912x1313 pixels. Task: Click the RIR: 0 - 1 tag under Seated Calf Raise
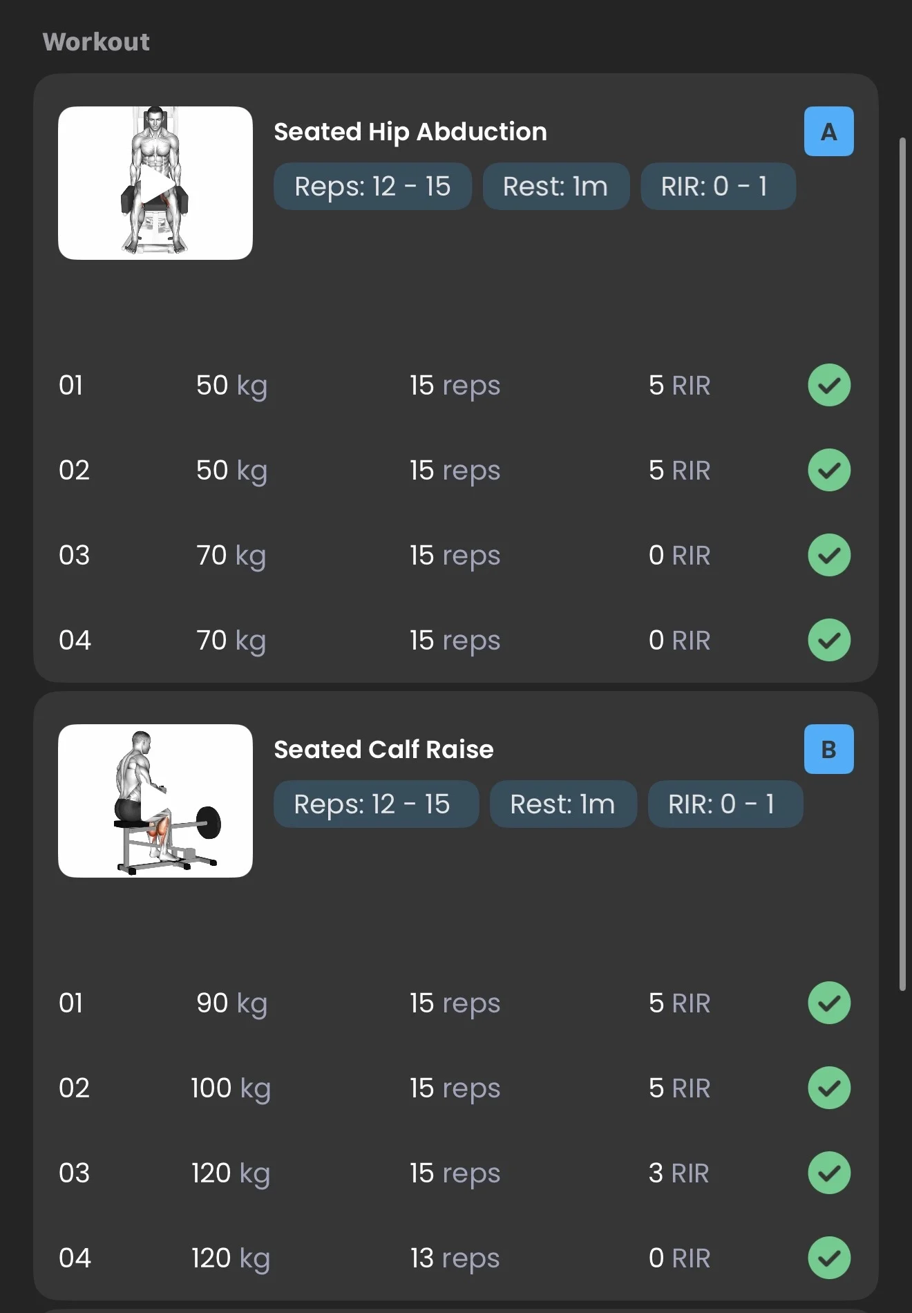click(725, 804)
